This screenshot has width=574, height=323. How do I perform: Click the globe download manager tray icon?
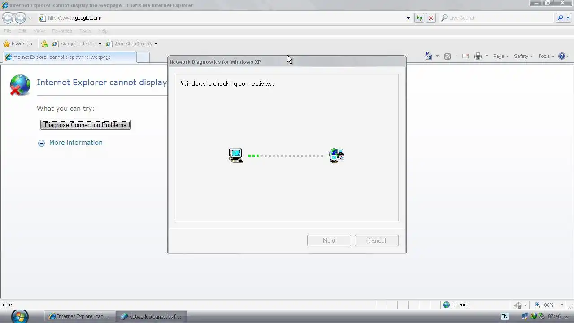pyautogui.click(x=533, y=316)
